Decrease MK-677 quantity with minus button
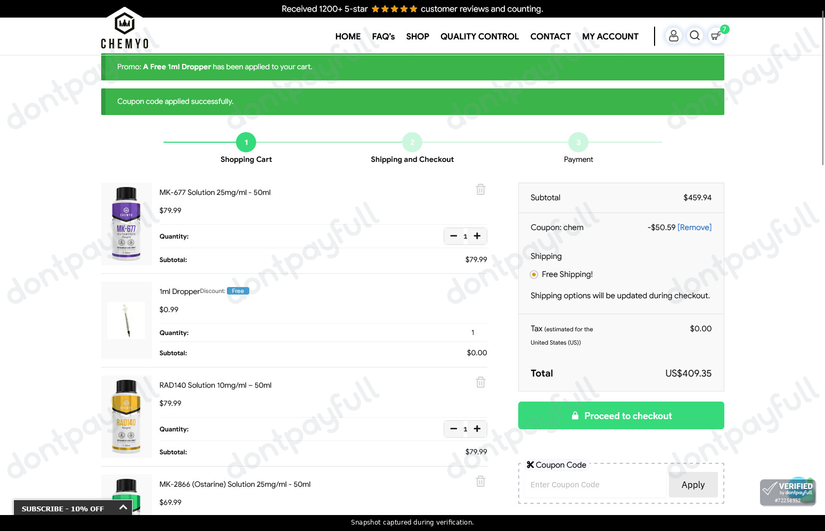This screenshot has height=531, width=825. [x=453, y=236]
